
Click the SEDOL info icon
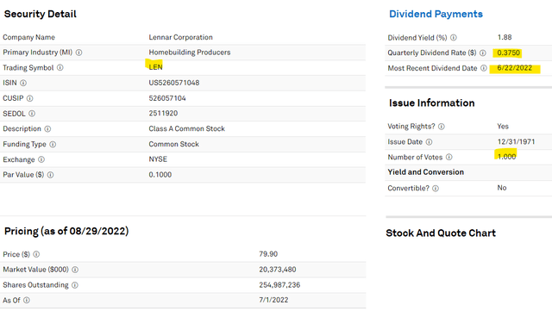click(32, 114)
